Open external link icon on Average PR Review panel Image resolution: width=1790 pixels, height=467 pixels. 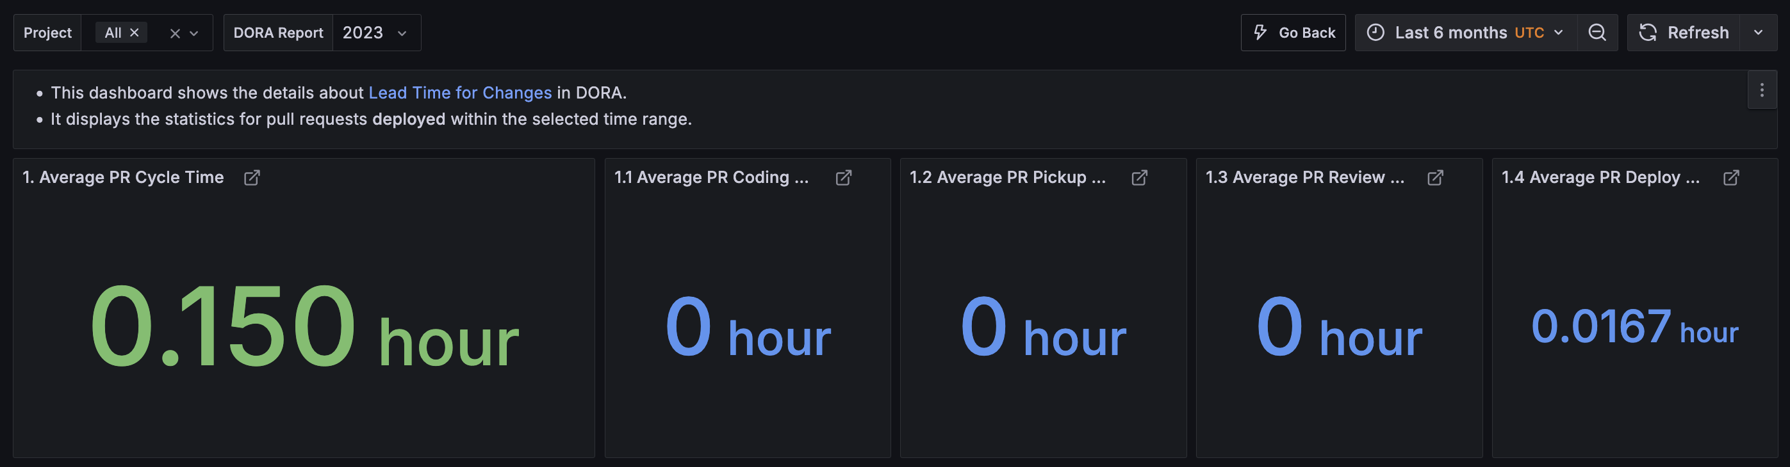(x=1435, y=178)
